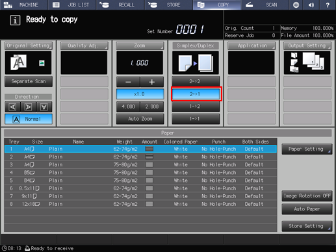Expand Quality Adj. menu
336x252 pixels.
[84, 45]
